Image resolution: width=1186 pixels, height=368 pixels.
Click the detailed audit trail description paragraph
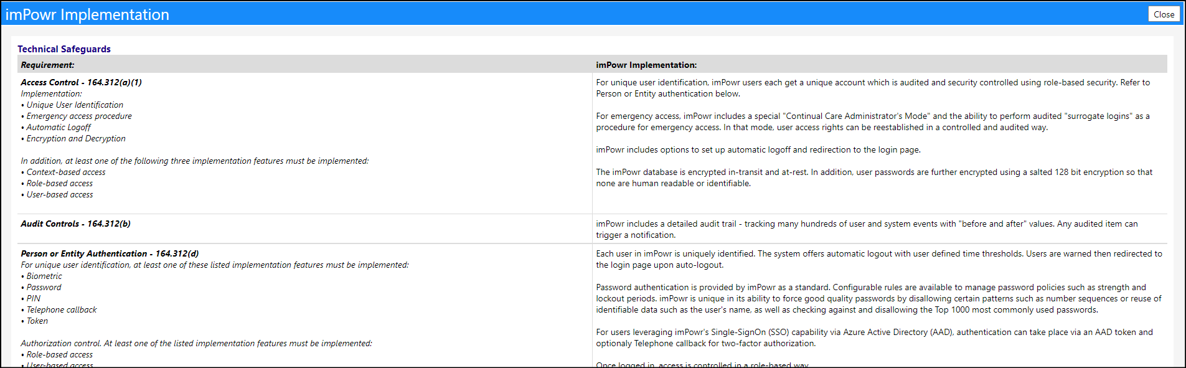tap(867, 229)
